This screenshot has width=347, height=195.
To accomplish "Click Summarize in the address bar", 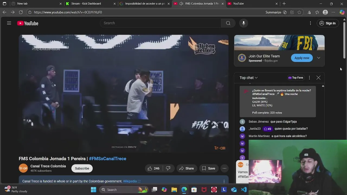I will (x=276, y=12).
